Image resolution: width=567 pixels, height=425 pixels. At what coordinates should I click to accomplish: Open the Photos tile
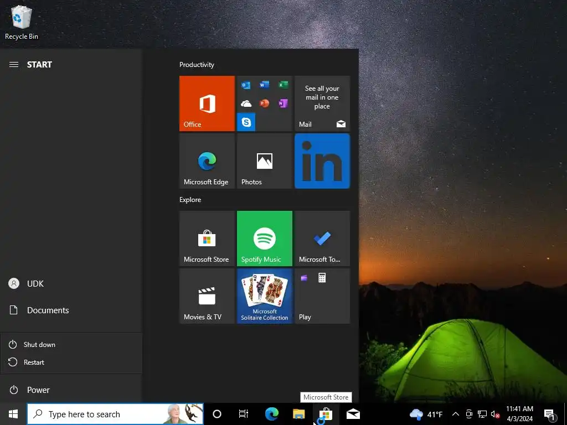[264, 161]
